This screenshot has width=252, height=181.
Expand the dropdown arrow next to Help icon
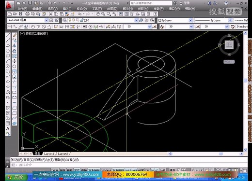click(x=230, y=3)
